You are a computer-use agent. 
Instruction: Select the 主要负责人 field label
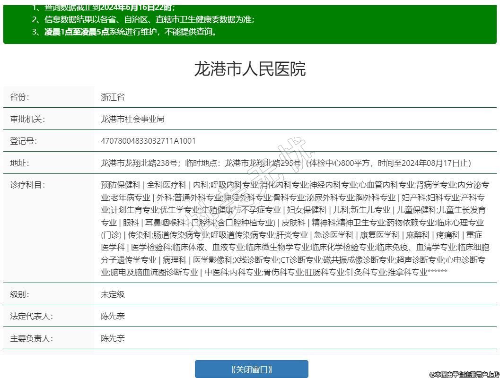31,338
